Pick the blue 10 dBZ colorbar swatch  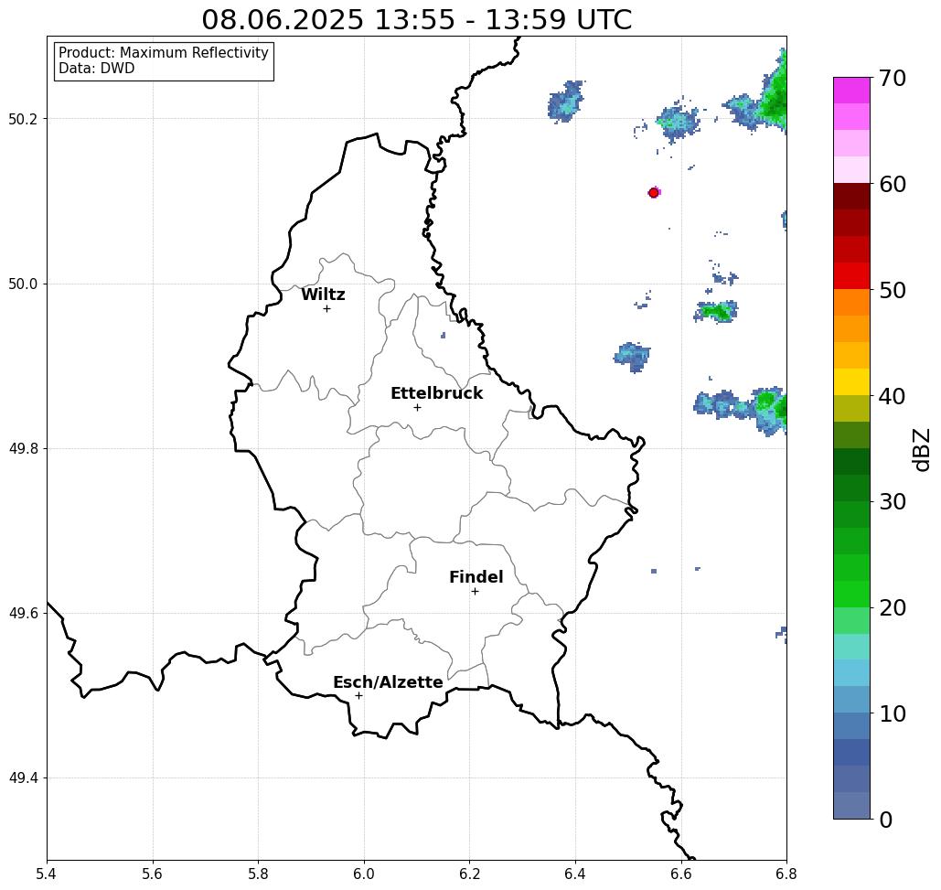coord(851,700)
